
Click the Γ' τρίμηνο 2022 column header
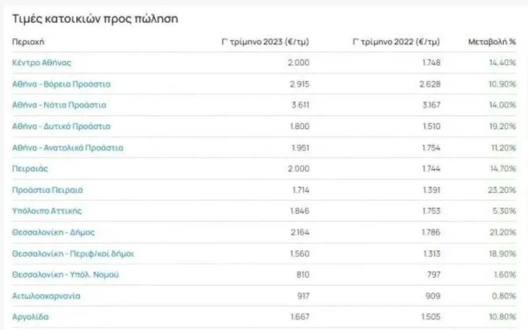[x=396, y=42]
